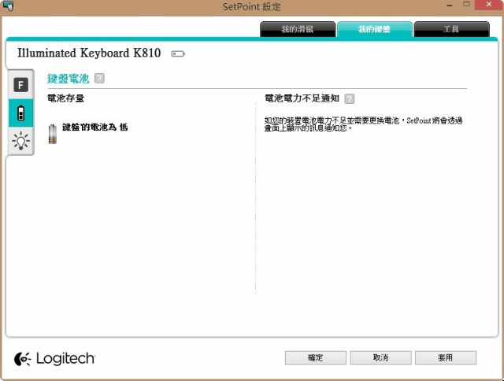Confirm with the 確定 button
Viewport: 504px width, 381px height.
pos(315,357)
